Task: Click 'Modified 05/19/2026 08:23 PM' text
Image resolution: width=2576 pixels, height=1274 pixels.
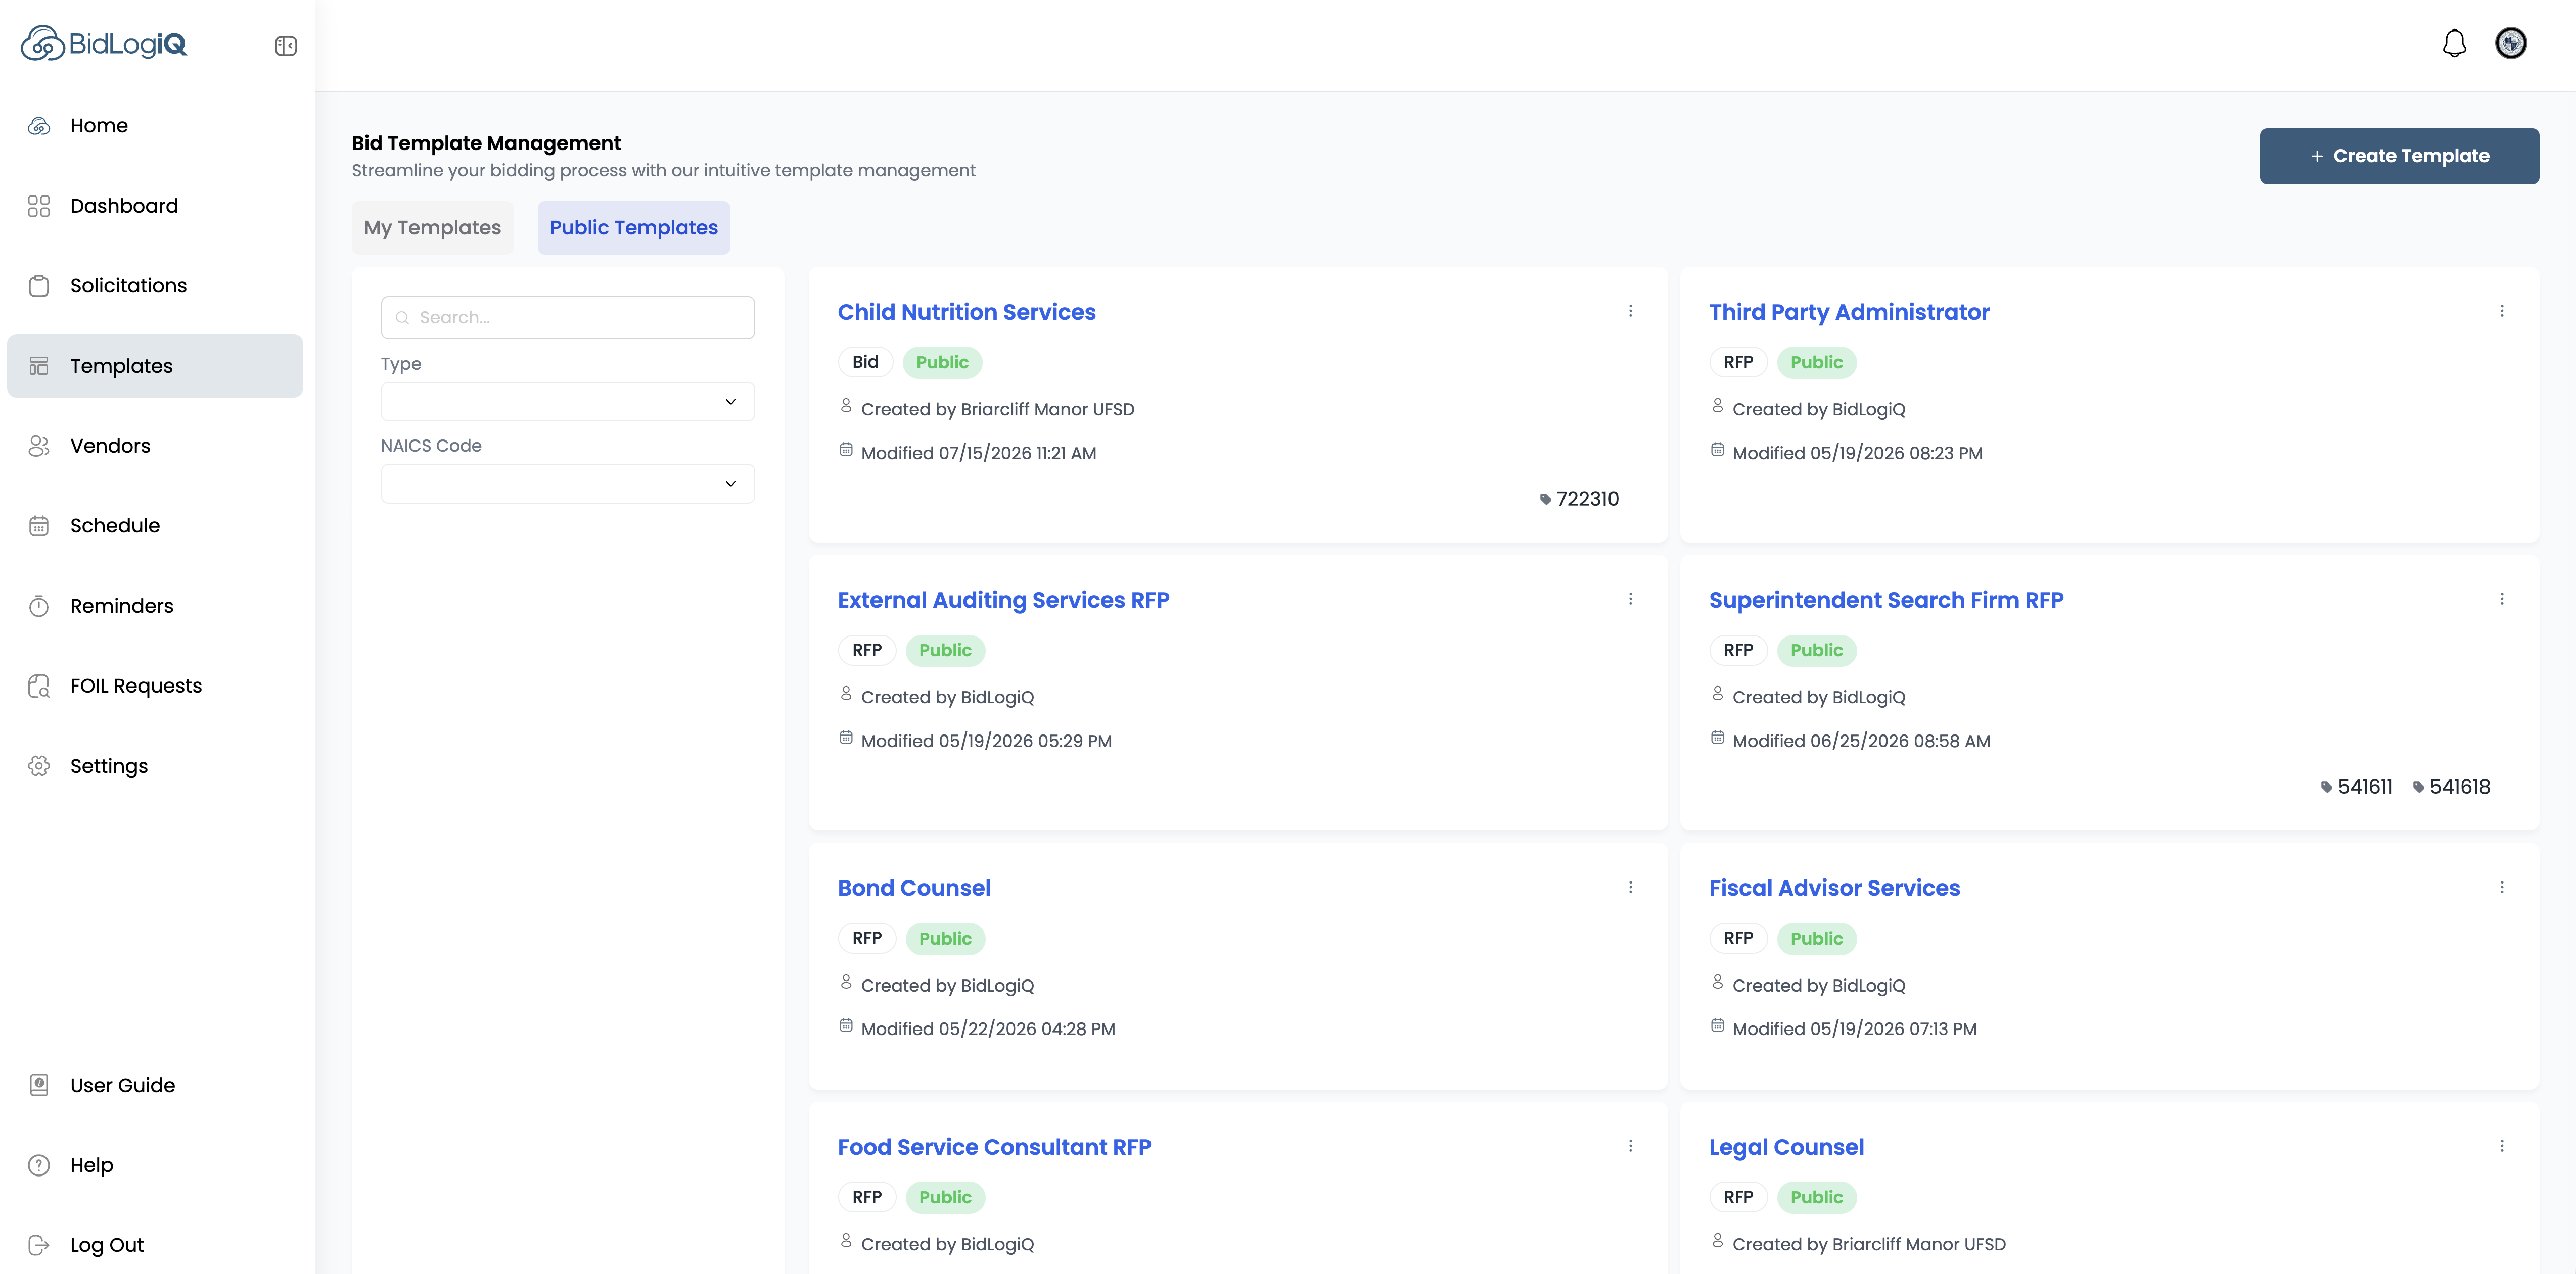Action: (1857, 454)
